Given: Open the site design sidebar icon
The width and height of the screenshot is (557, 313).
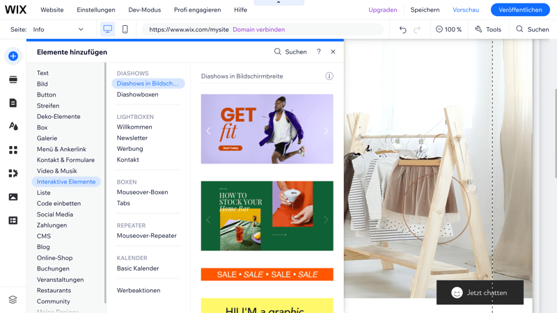Looking at the screenshot, I should [13, 127].
